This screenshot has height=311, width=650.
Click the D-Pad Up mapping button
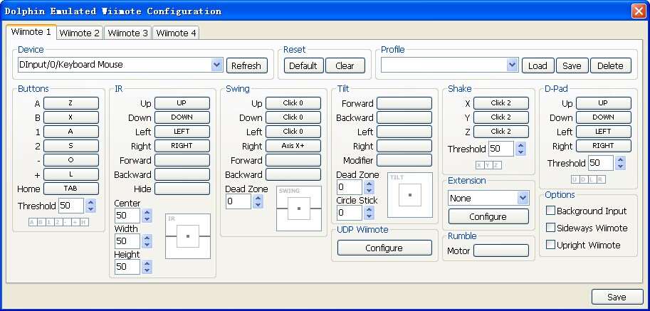pos(604,103)
